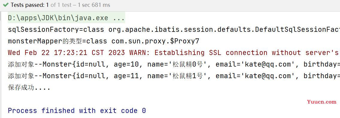340x118 pixels.
Task: Click the 保存成功.... message line
Action: point(29,88)
